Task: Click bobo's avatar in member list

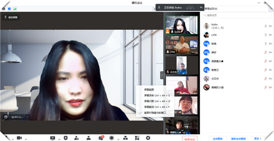Action: [x=207, y=26]
